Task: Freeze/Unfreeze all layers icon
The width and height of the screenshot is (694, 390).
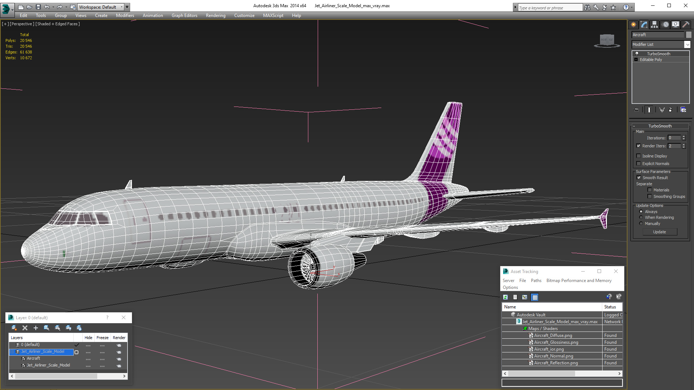Action: coord(79,328)
